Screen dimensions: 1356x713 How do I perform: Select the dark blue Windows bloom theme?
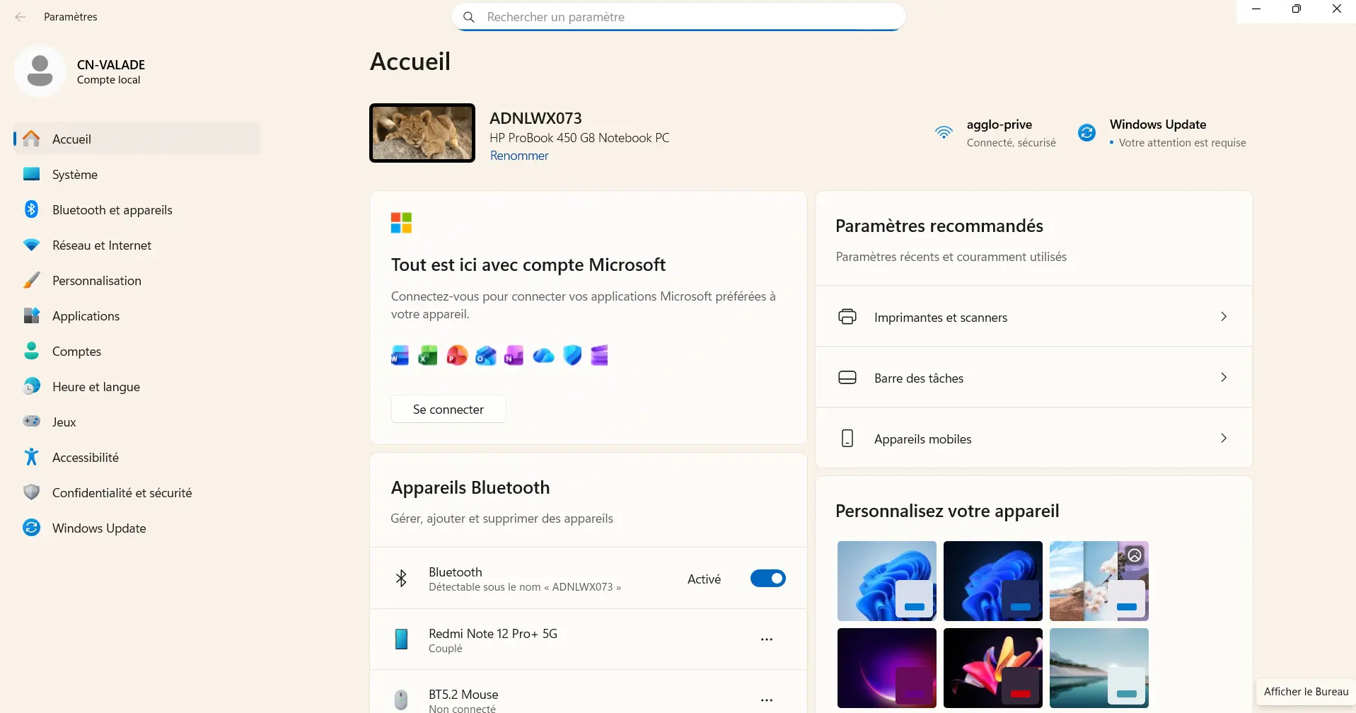coord(992,581)
